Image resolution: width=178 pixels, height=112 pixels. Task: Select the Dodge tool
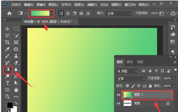click(x=7, y=76)
